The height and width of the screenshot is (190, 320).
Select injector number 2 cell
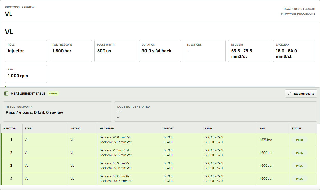(x=11, y=153)
